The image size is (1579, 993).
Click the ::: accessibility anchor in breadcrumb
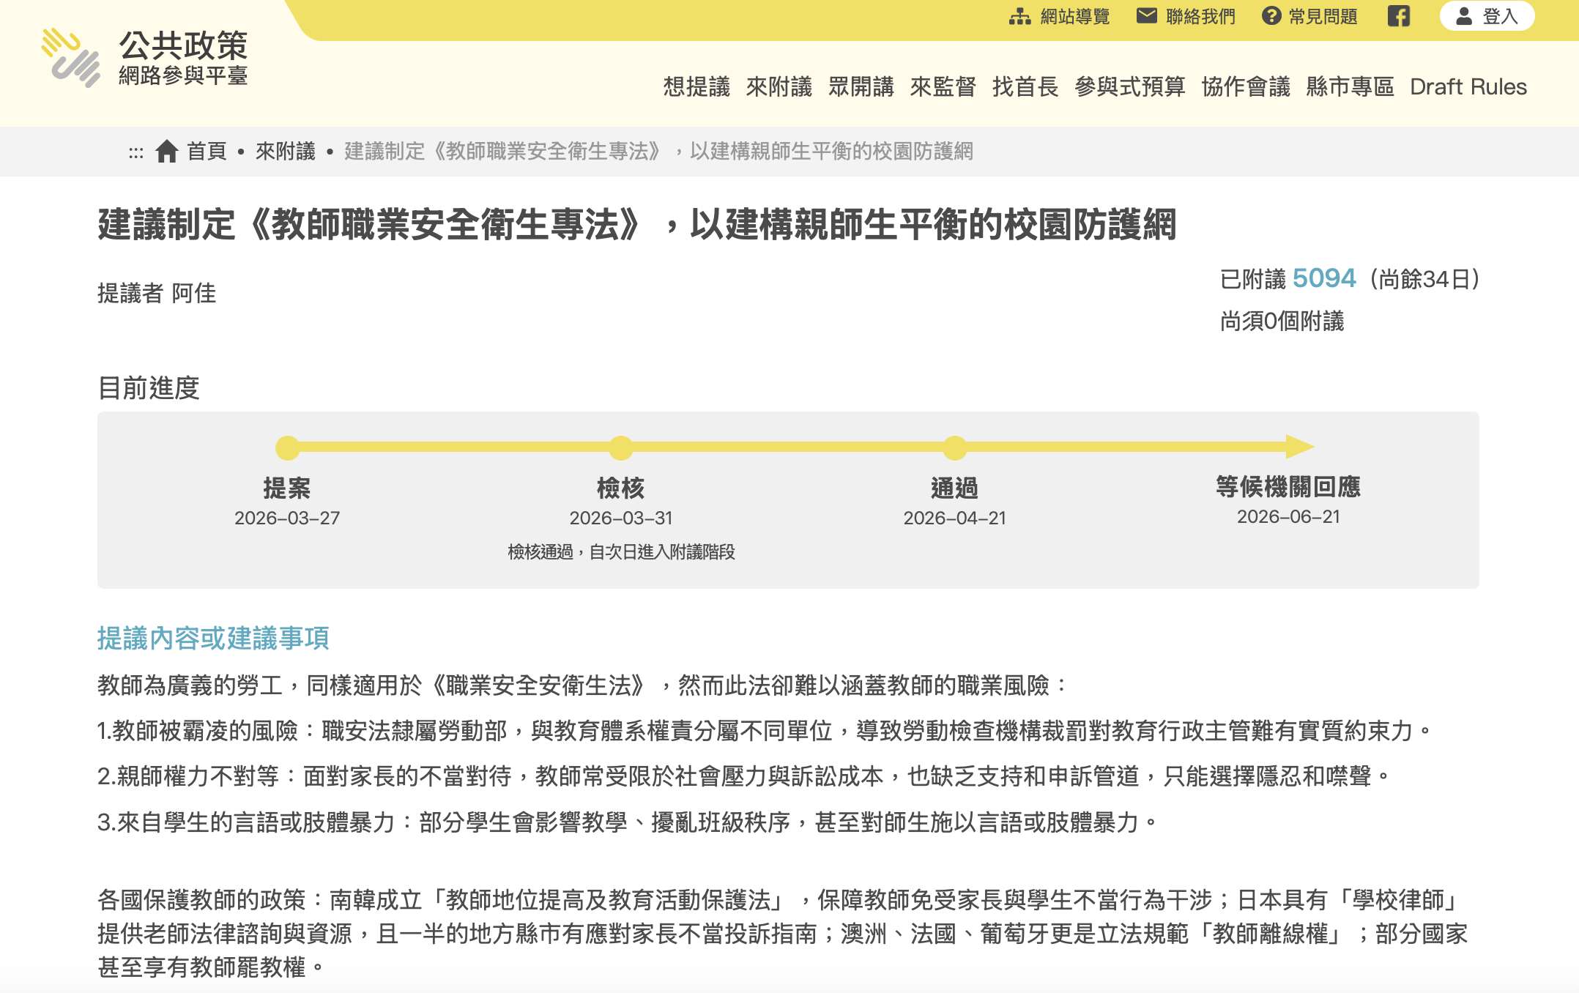click(x=136, y=152)
